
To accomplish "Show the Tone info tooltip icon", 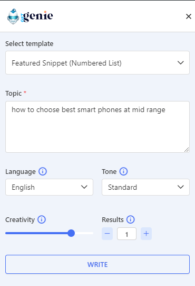I will [123, 171].
